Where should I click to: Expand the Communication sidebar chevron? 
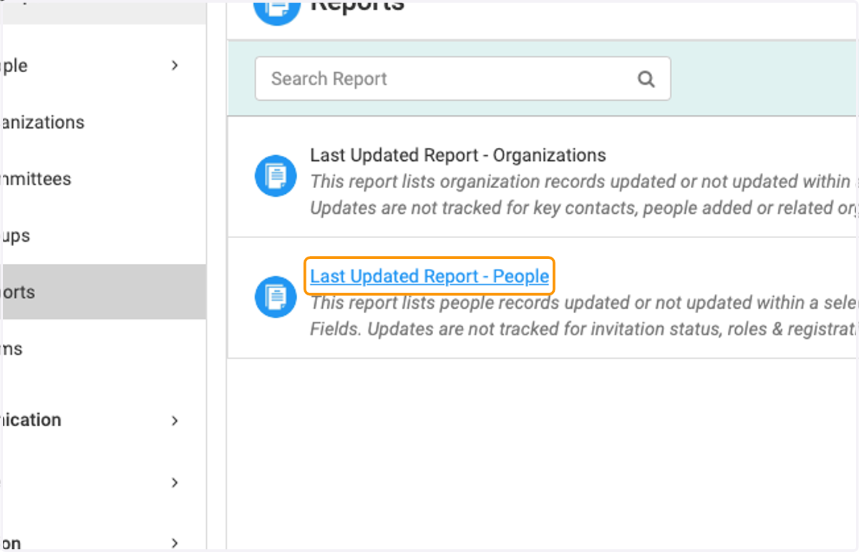click(175, 420)
